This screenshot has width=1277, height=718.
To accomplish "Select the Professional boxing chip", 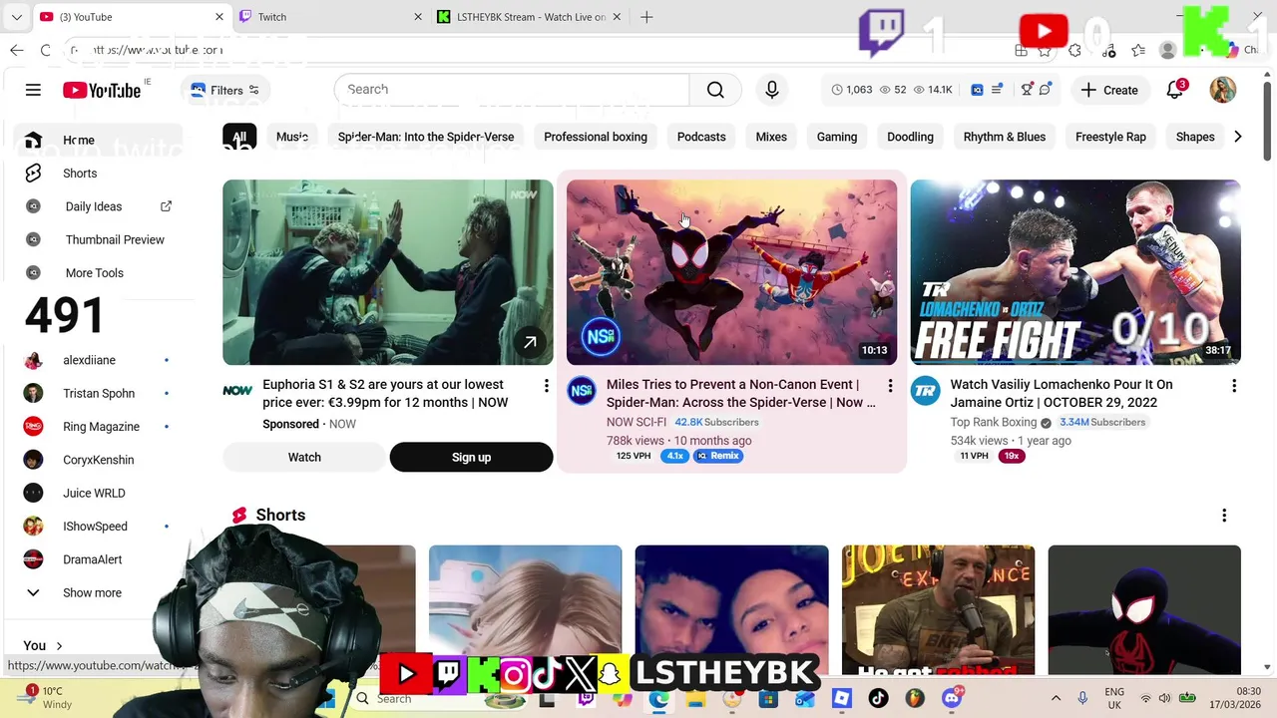I will click(596, 137).
